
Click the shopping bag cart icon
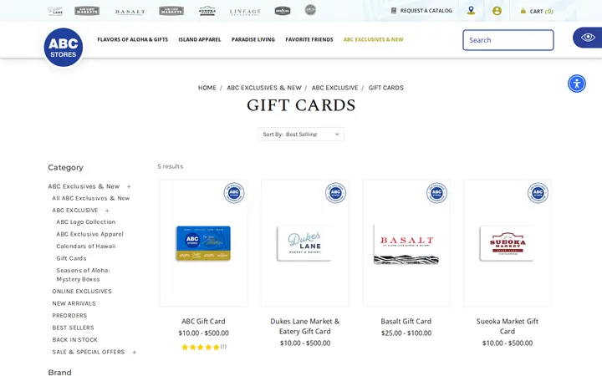click(523, 11)
